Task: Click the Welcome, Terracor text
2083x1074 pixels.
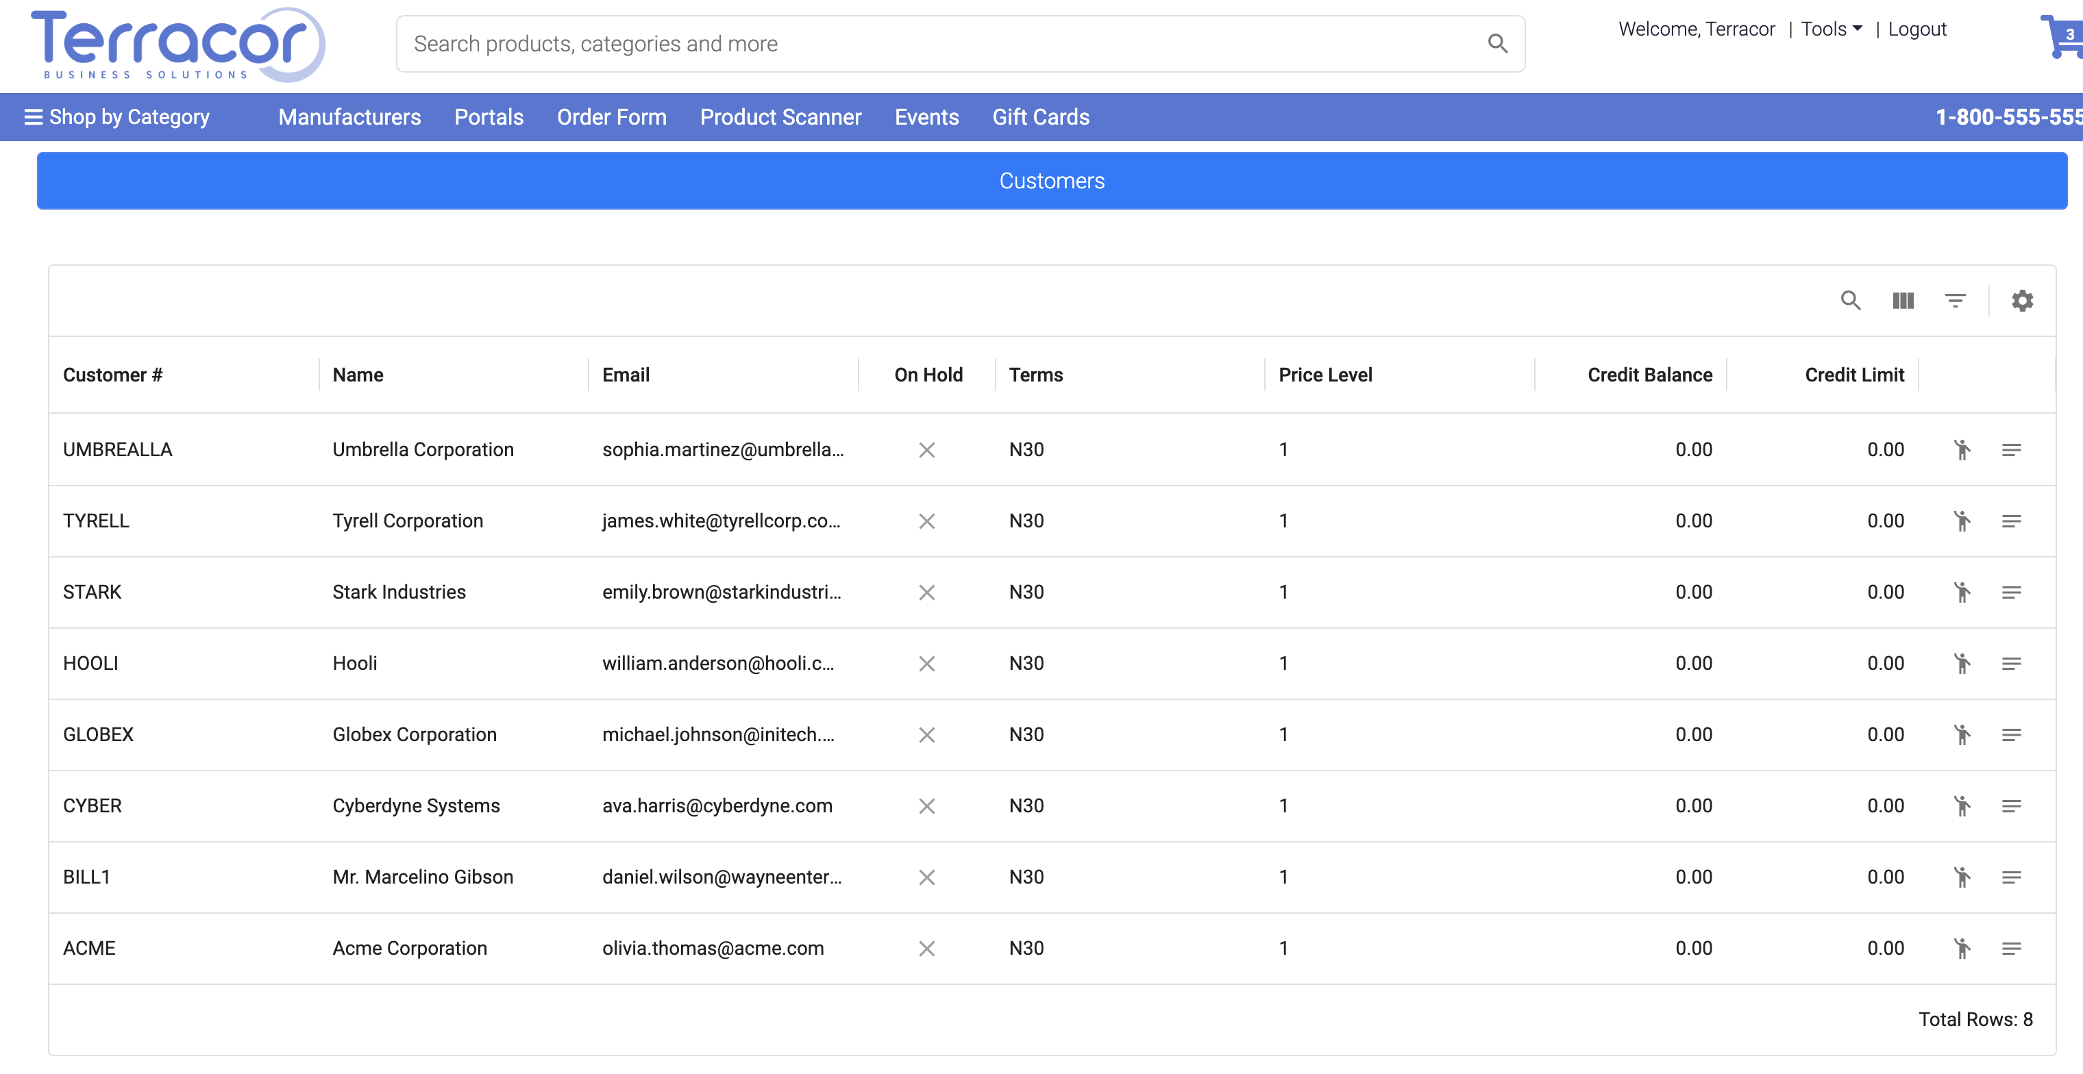Action: click(1697, 29)
